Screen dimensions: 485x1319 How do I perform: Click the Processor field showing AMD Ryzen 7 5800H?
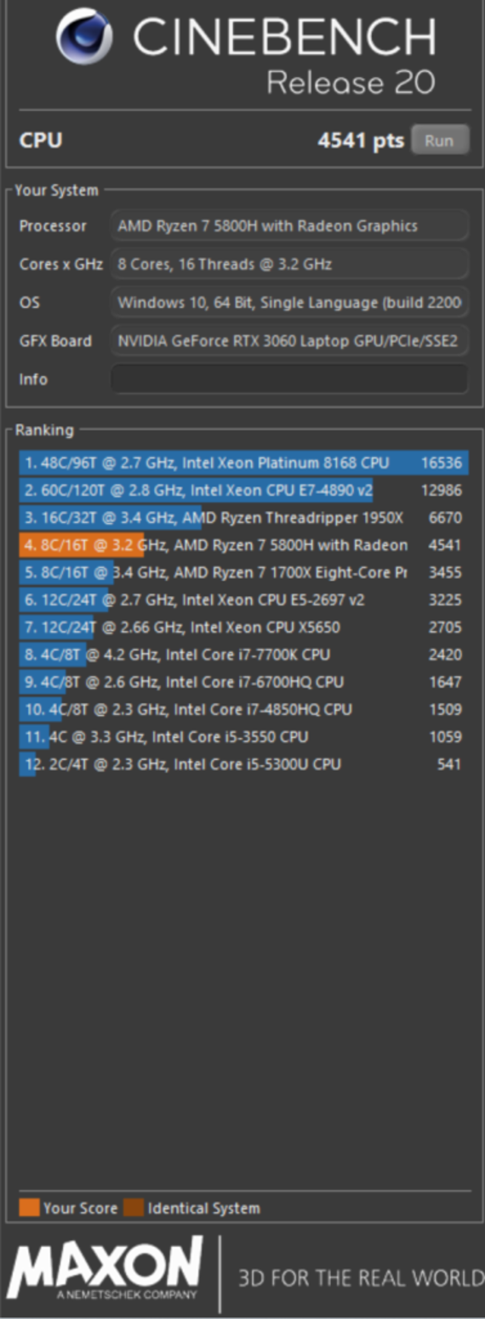click(x=289, y=226)
